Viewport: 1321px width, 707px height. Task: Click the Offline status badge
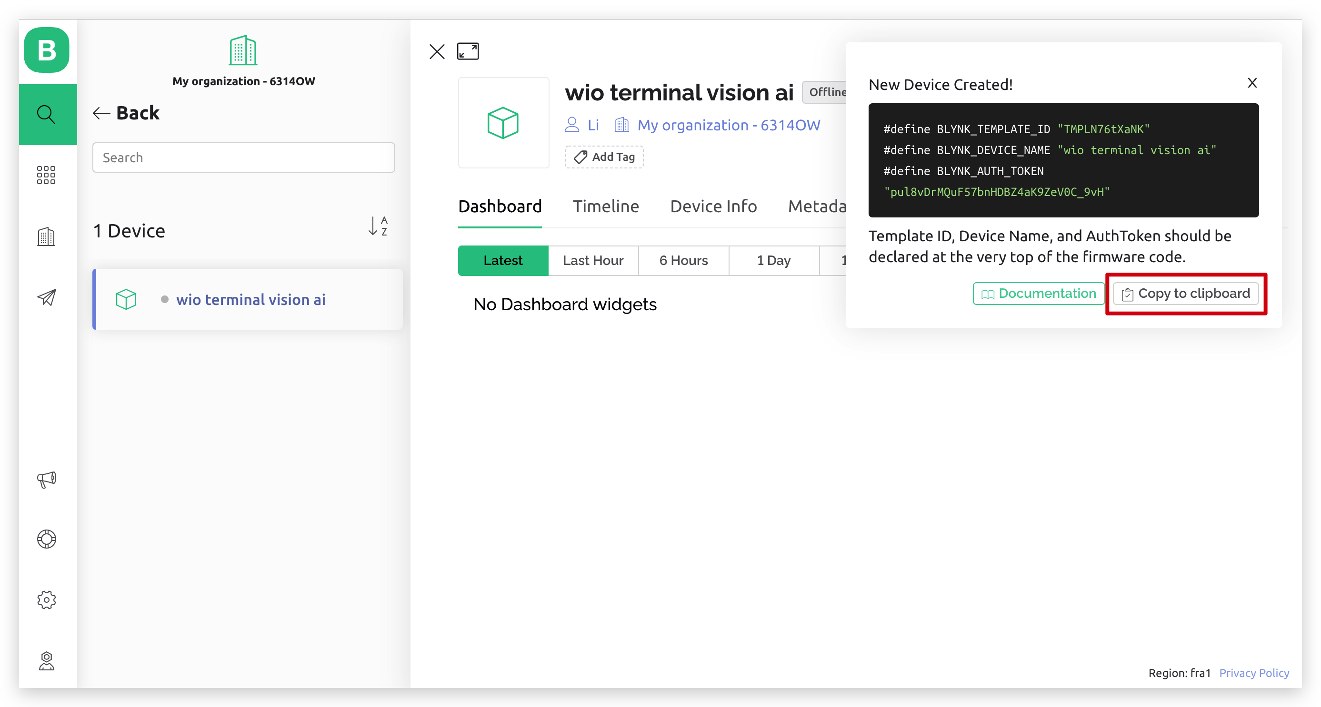pyautogui.click(x=824, y=92)
